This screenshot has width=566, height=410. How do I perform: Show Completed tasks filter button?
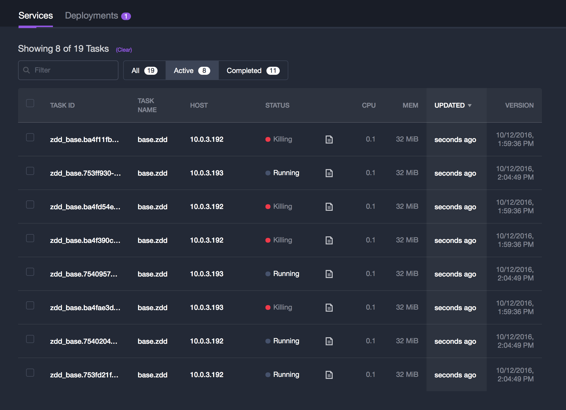tap(253, 71)
